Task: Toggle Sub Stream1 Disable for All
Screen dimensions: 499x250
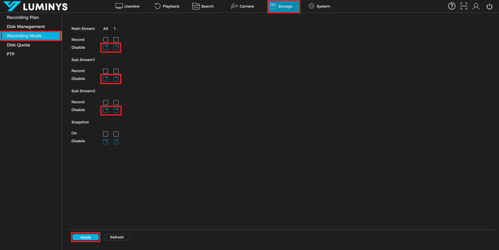Action: (106, 79)
